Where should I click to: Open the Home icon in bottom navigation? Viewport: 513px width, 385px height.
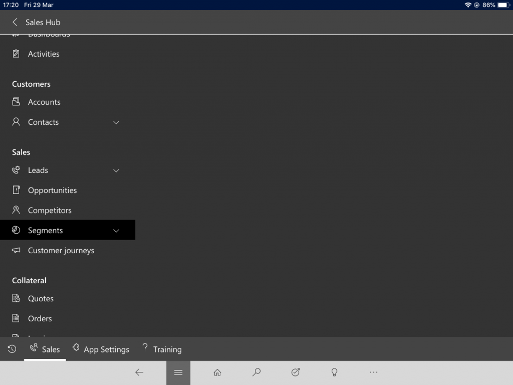pyautogui.click(x=217, y=372)
